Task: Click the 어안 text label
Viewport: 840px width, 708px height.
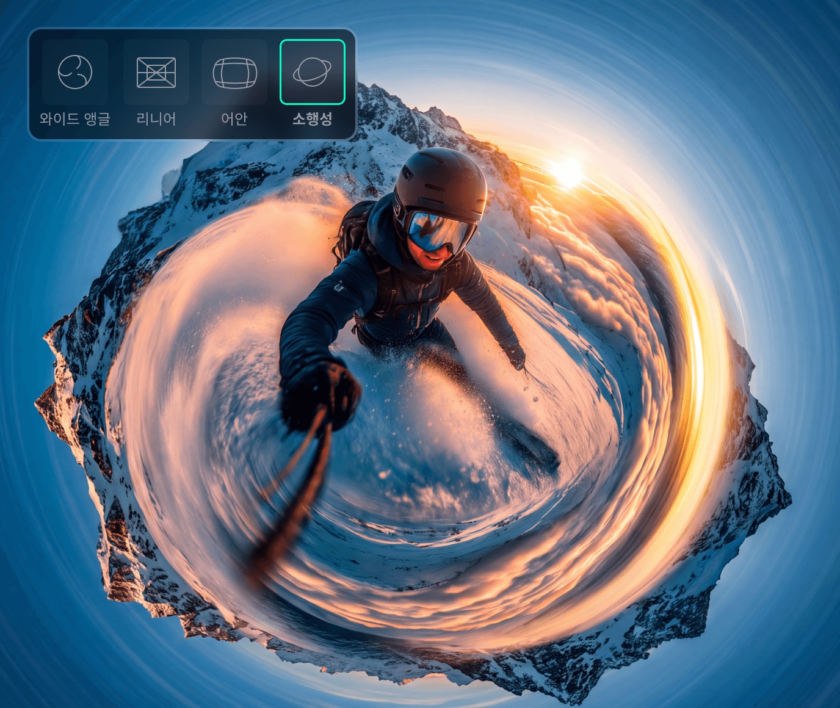Action: (234, 118)
